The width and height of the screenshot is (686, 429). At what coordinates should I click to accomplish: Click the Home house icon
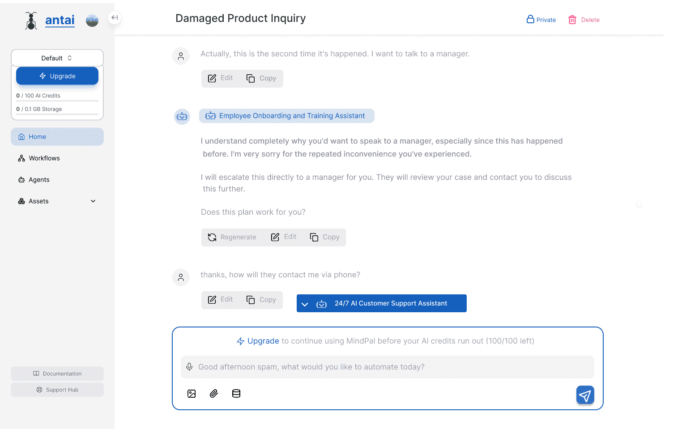(21, 137)
